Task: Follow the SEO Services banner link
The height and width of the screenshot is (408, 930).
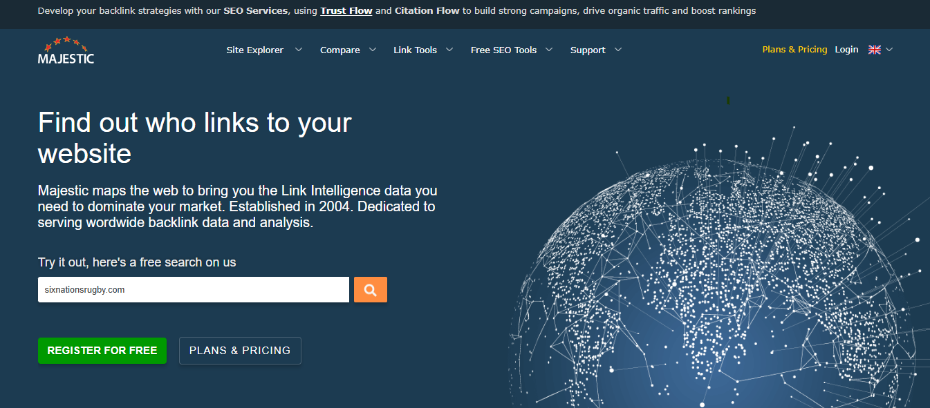Action: [255, 11]
